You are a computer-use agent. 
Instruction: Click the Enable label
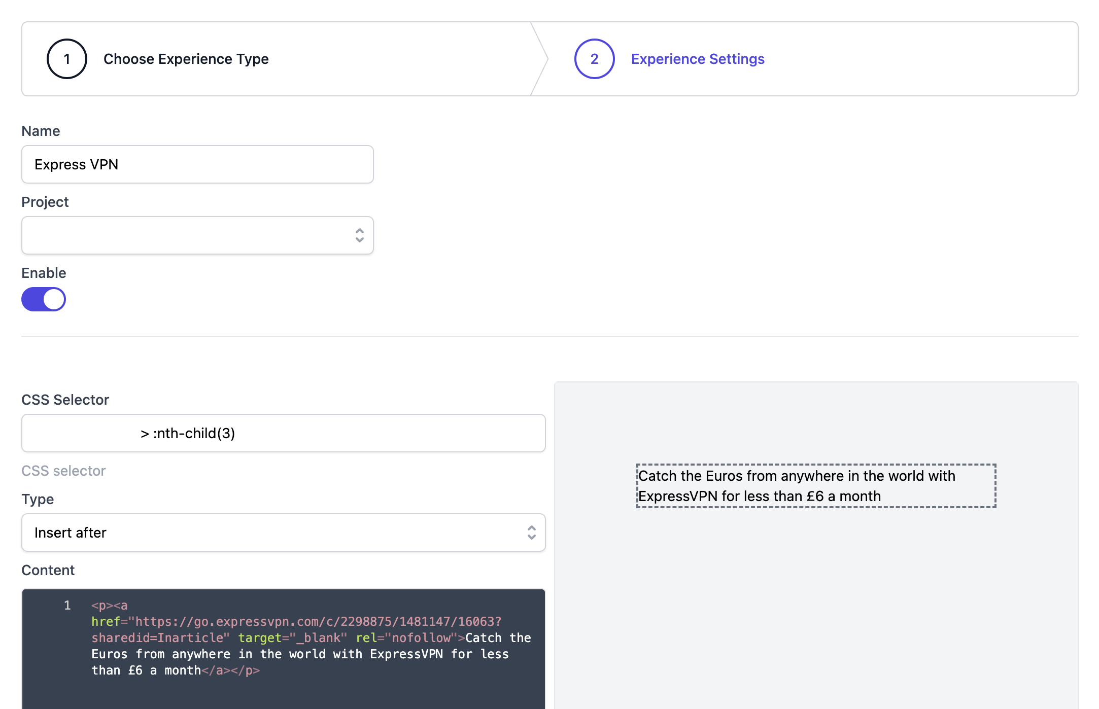pyautogui.click(x=44, y=273)
